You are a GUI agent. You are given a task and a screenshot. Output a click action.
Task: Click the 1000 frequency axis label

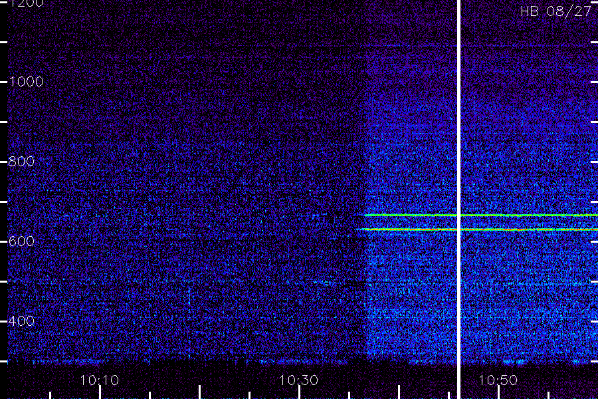(26, 82)
